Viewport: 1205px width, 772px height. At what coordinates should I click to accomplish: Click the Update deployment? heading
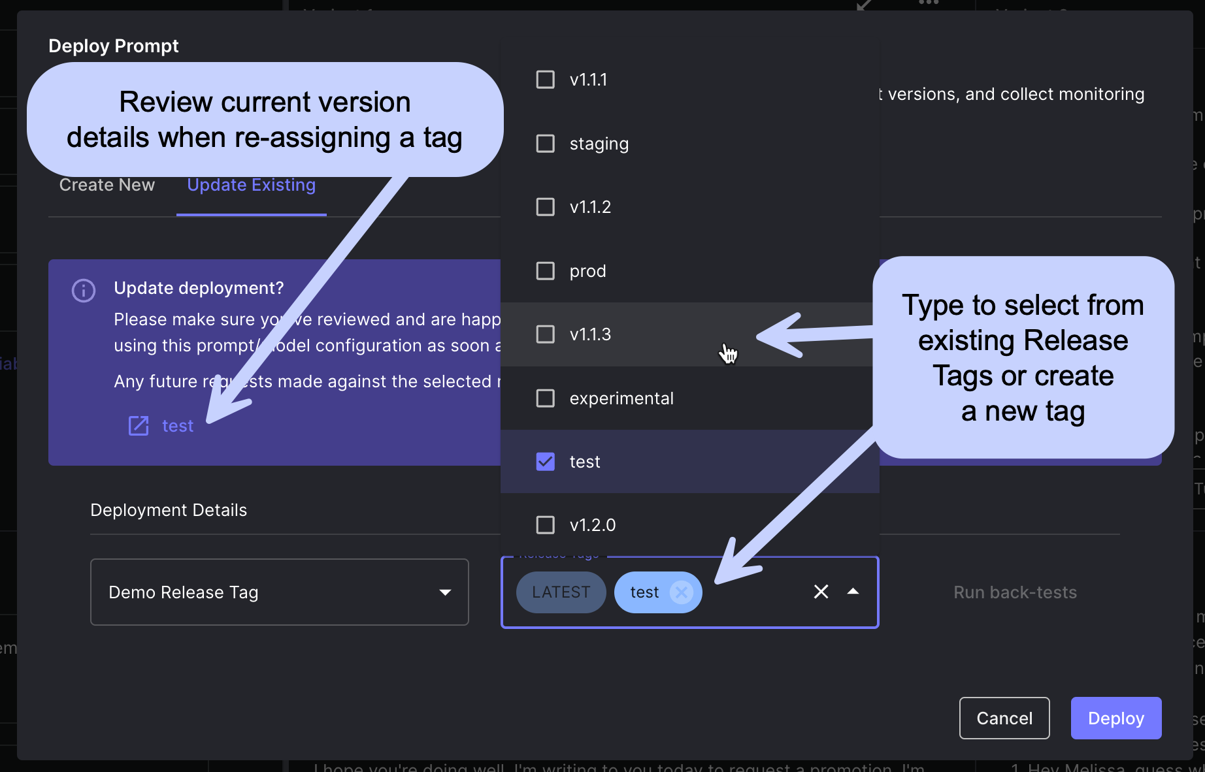tap(199, 288)
